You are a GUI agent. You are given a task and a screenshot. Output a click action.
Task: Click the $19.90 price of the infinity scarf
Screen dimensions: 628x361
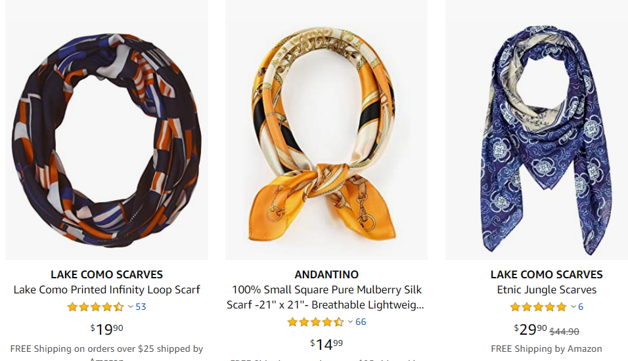click(106, 329)
